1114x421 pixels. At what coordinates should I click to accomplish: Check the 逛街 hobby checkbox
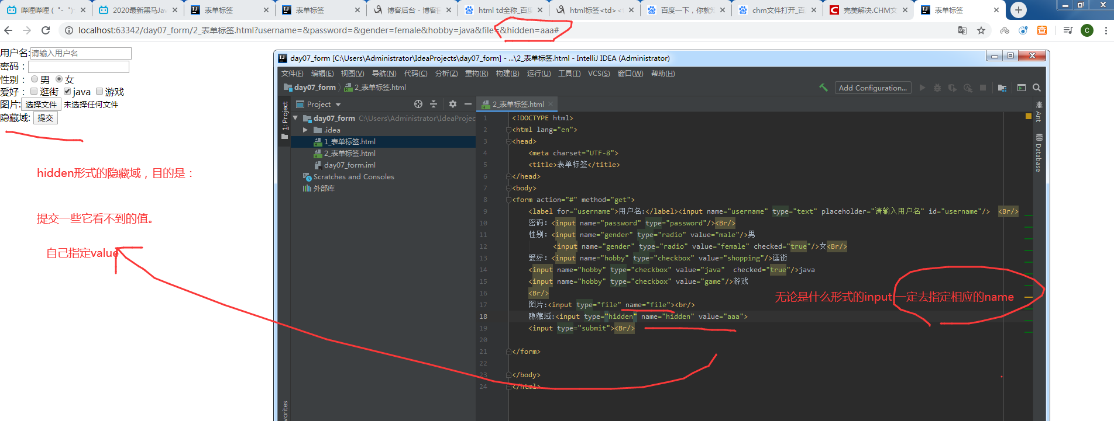click(x=34, y=91)
